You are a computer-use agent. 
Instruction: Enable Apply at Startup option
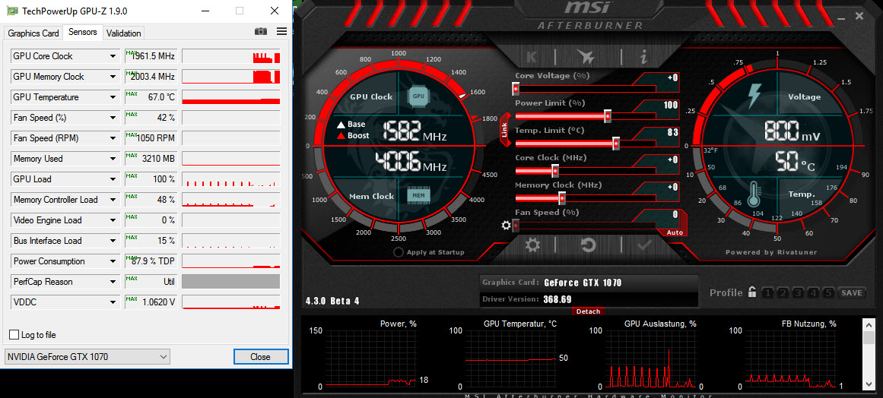399,252
